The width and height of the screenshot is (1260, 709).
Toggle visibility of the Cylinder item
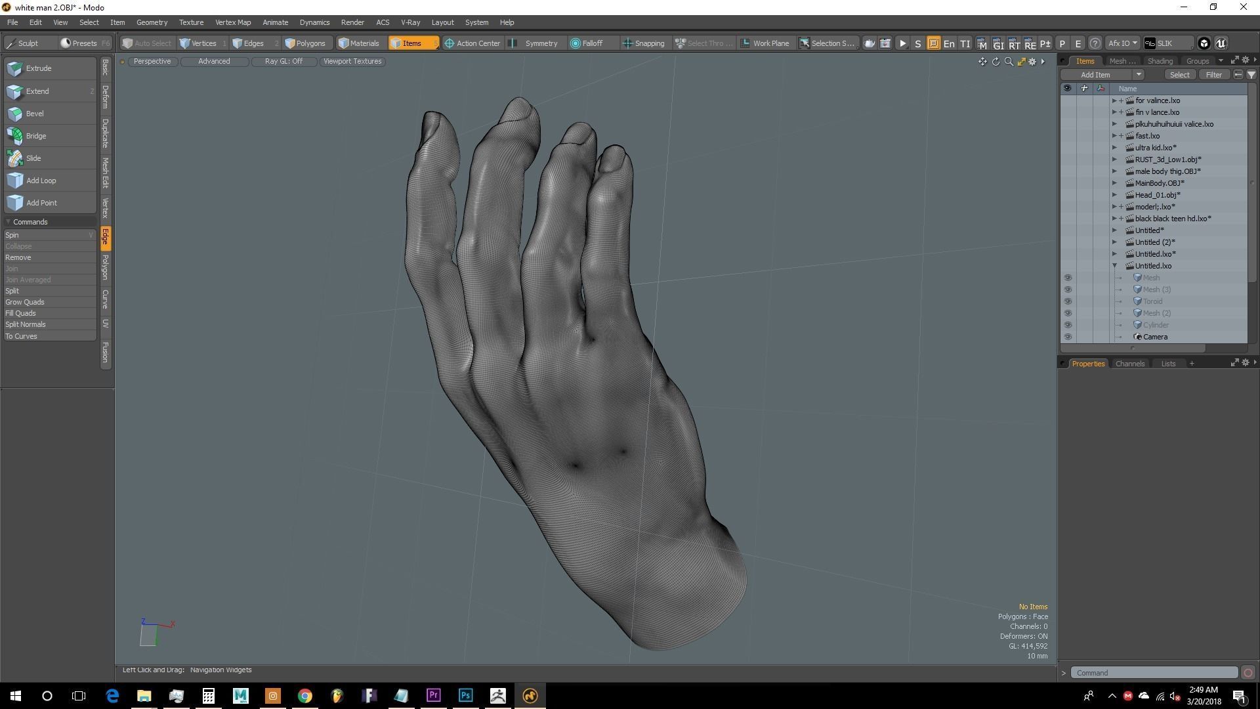(1068, 325)
